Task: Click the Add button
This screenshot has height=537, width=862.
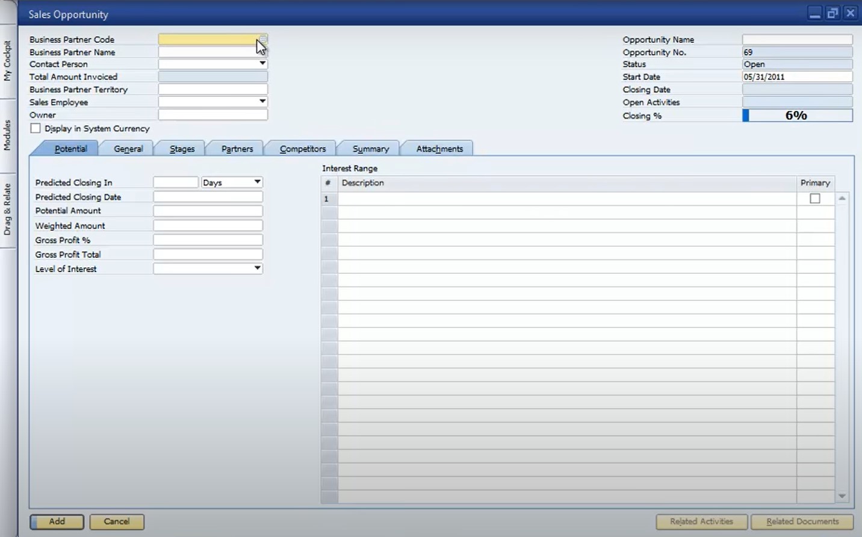Action: (x=57, y=521)
